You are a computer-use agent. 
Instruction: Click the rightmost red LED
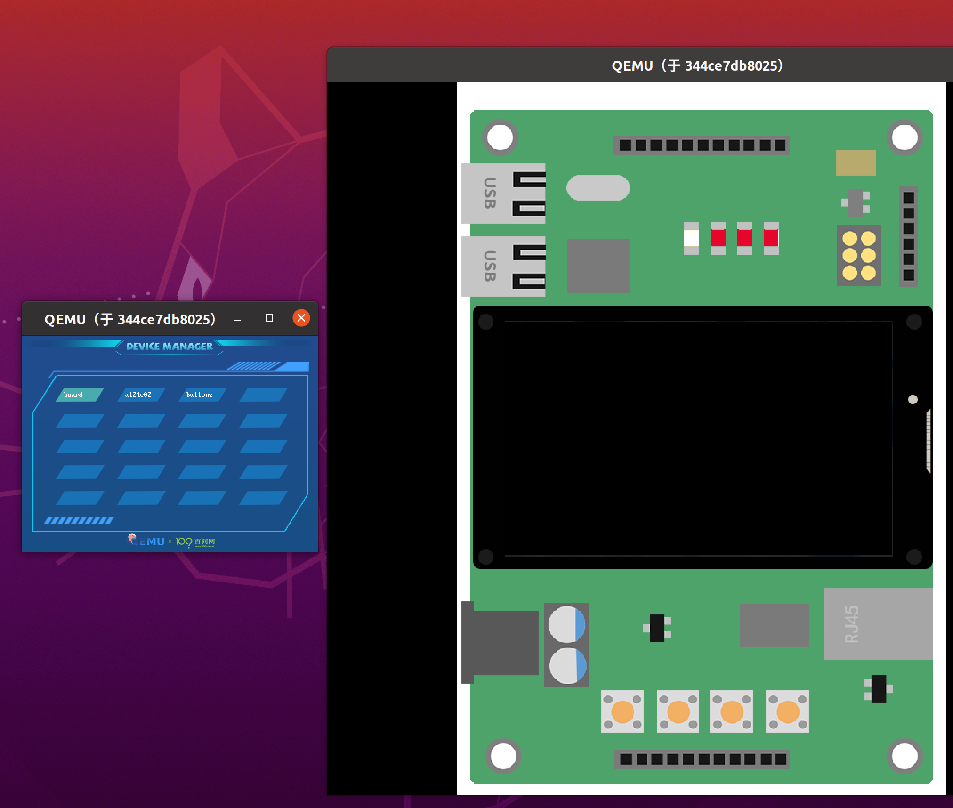click(x=771, y=238)
